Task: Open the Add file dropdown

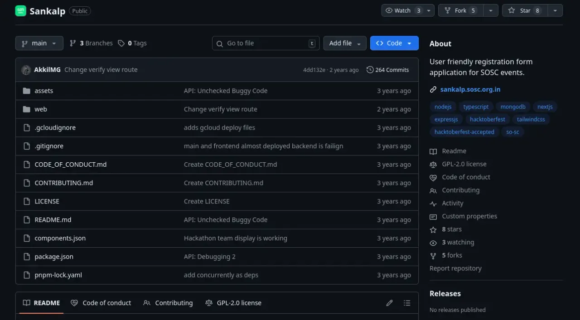Action: pyautogui.click(x=344, y=43)
